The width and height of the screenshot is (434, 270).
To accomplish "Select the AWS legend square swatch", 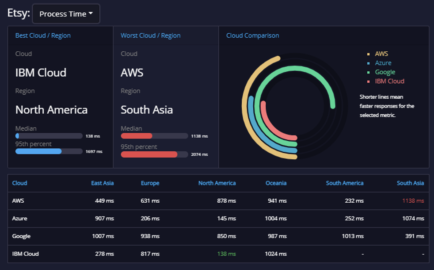I will coord(368,54).
